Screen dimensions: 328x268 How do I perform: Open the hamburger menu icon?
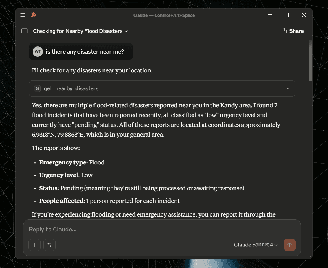pyautogui.click(x=23, y=15)
